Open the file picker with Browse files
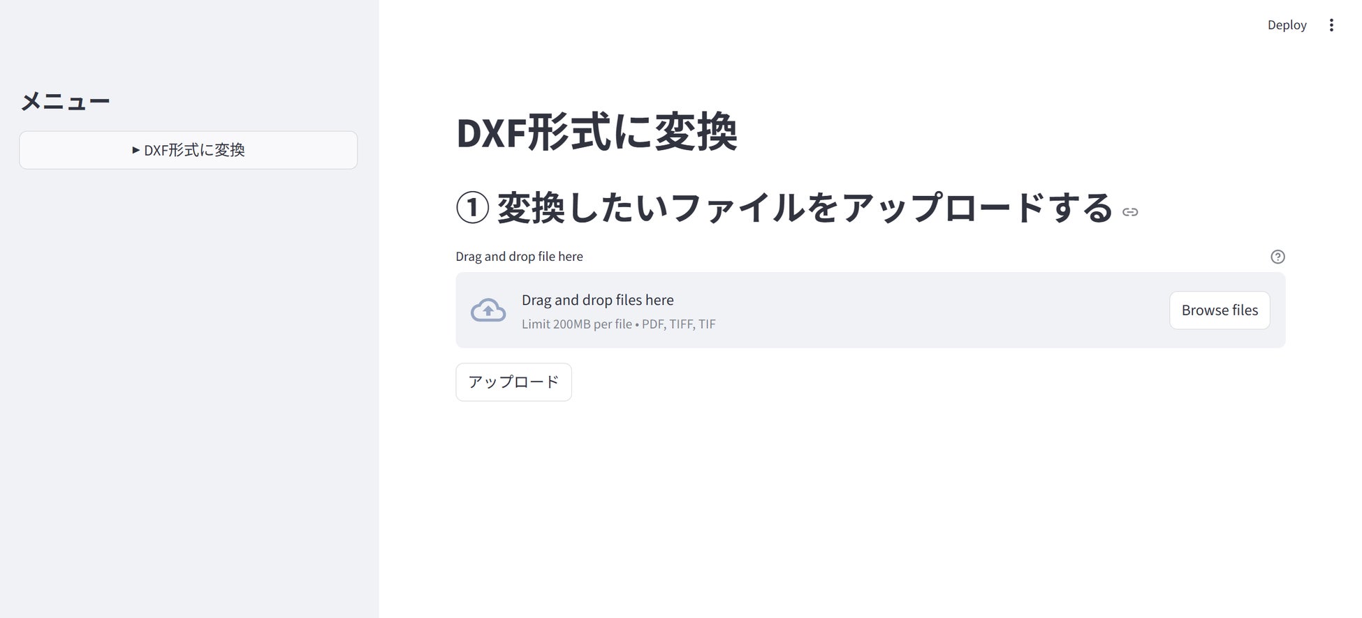The image size is (1362, 618). tap(1220, 310)
